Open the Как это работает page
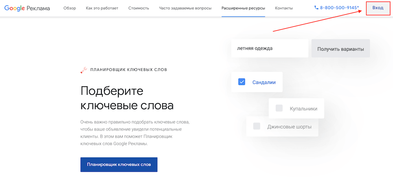Image resolution: width=393 pixels, height=177 pixels. pyautogui.click(x=102, y=8)
